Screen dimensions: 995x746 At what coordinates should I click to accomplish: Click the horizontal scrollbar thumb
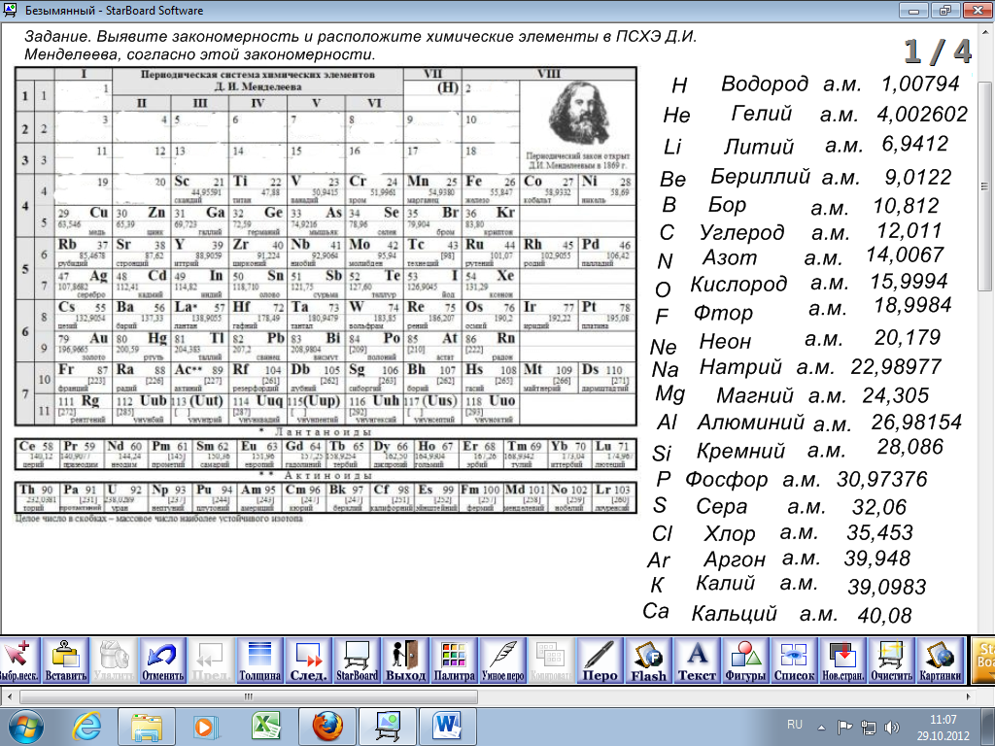coord(249,696)
